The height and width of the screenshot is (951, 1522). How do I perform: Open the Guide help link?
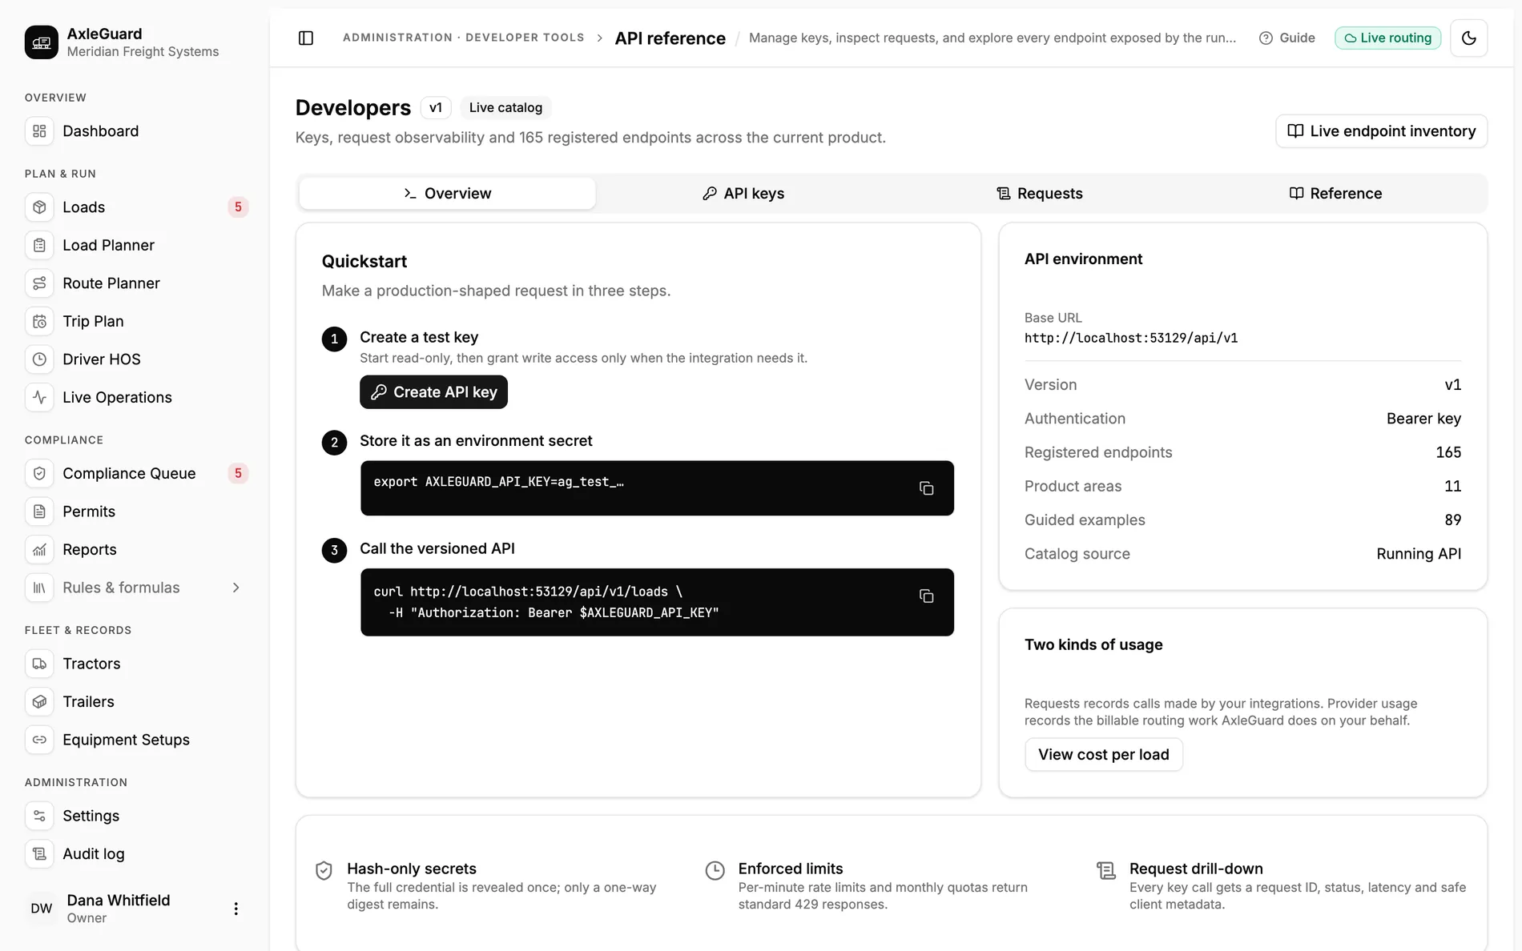tap(1286, 38)
